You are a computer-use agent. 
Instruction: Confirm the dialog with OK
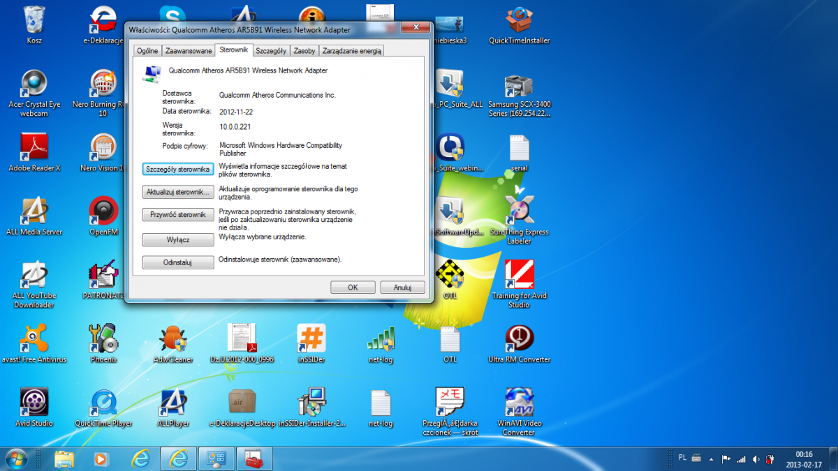point(353,287)
